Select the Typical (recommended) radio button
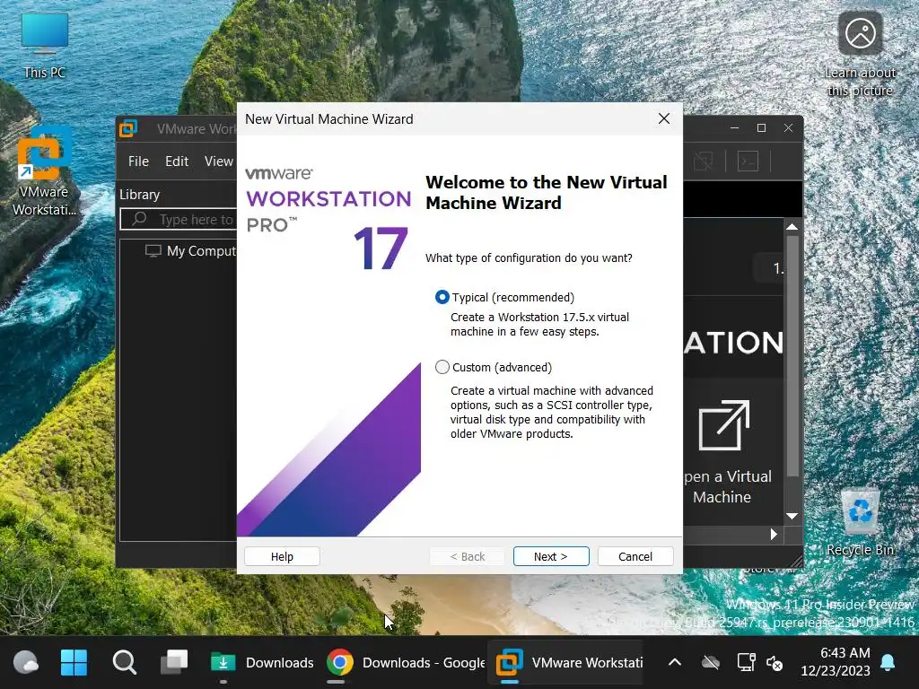The width and height of the screenshot is (919, 689). [x=442, y=298]
